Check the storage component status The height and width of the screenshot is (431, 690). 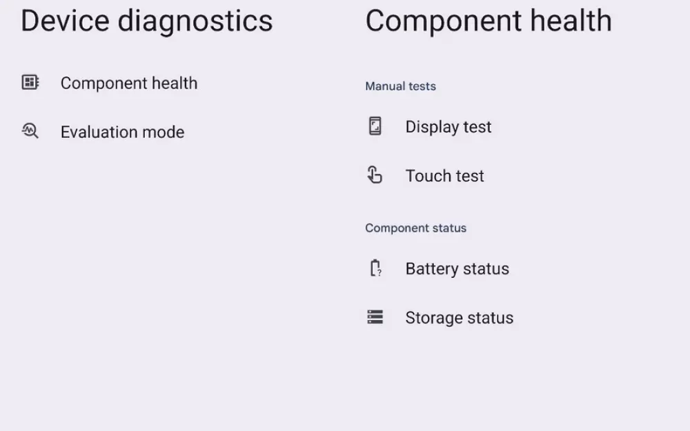[460, 317]
